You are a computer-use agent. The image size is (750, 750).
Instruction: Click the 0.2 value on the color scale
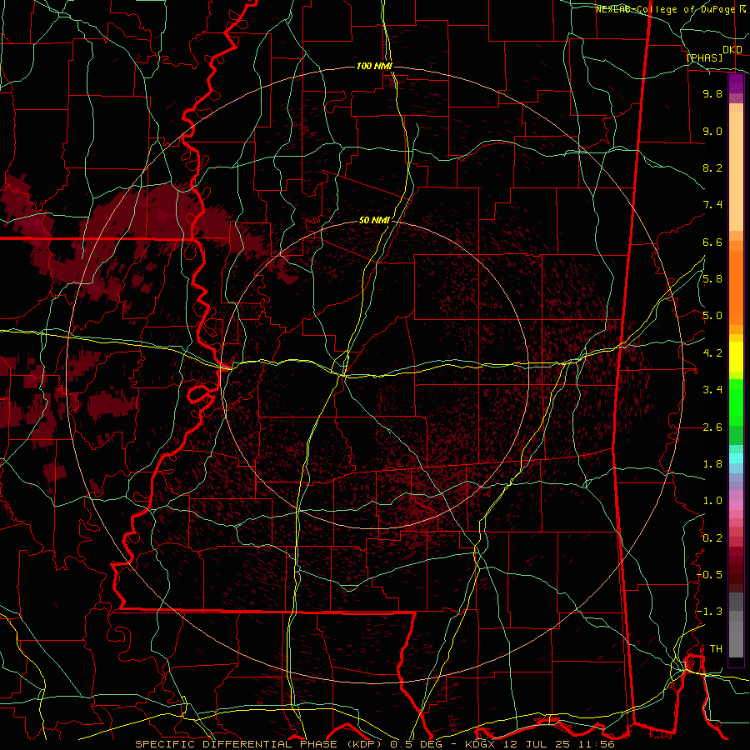[712, 538]
